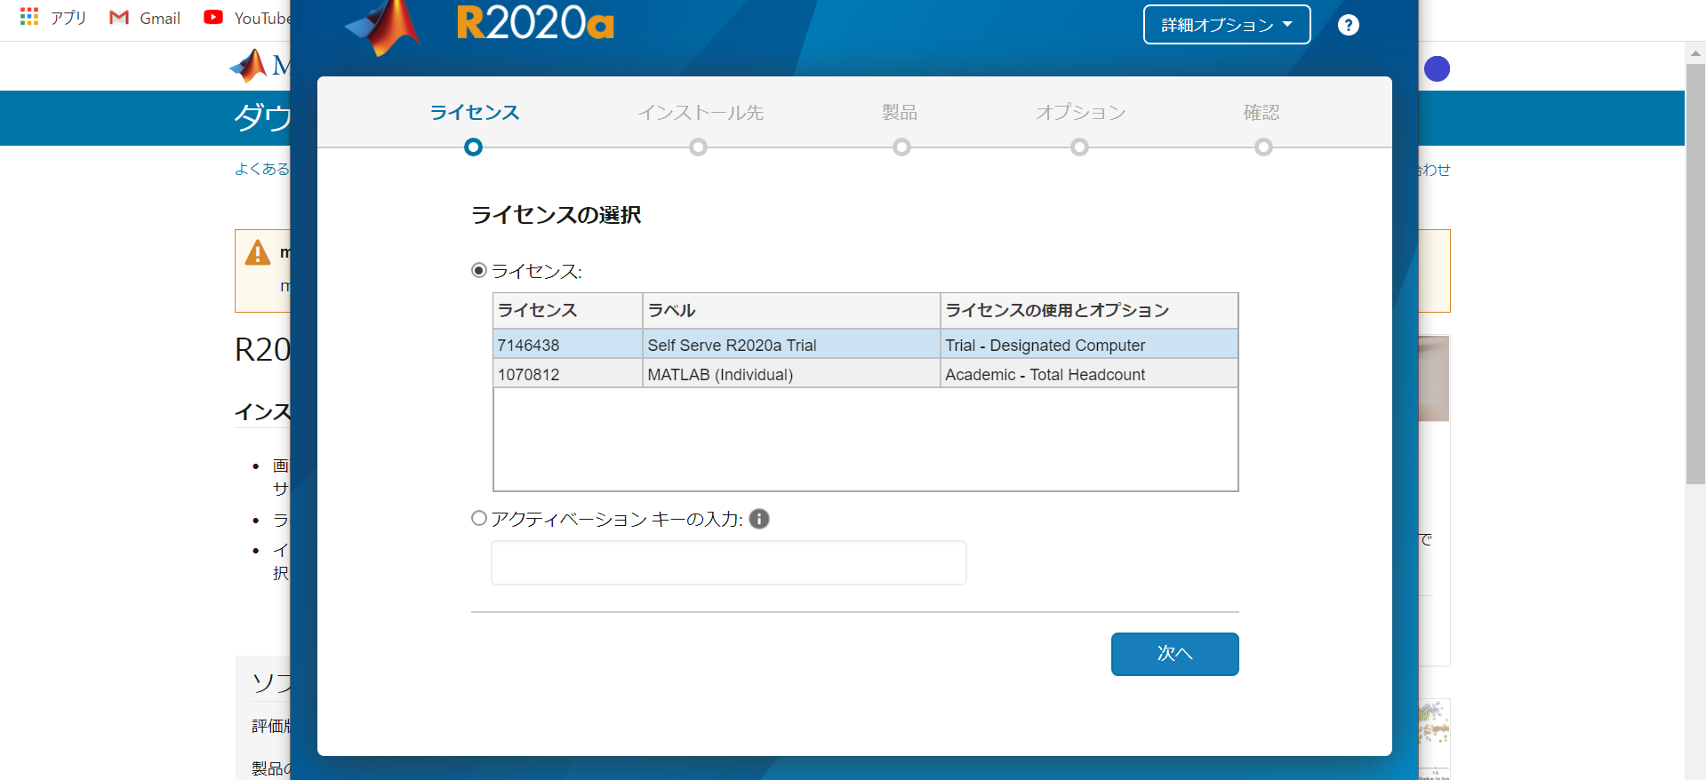Viewport: 1706px width, 780px height.
Task: Click the ライセンスの選択 heading
Action: [557, 215]
